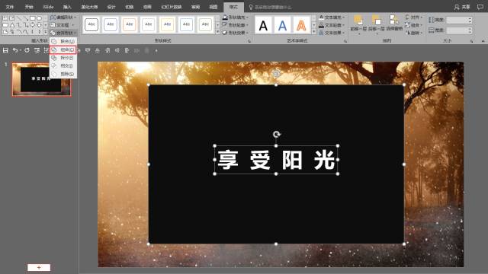Switch to the iSlide tab
Screen dimensions: 488x274
pos(48,7)
